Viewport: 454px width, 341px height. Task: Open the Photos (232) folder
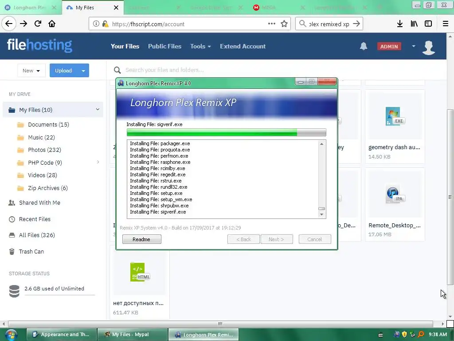coord(44,150)
